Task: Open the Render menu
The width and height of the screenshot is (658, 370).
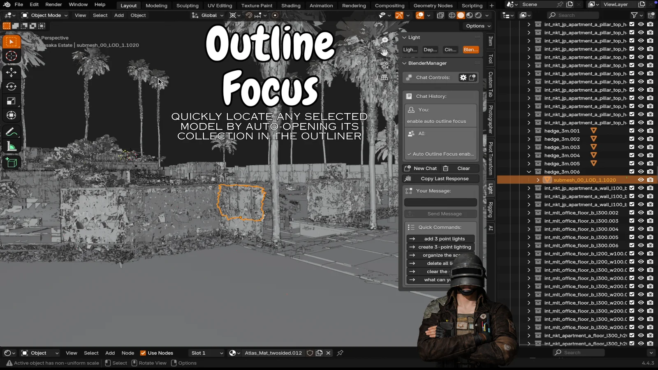Action: point(53,5)
